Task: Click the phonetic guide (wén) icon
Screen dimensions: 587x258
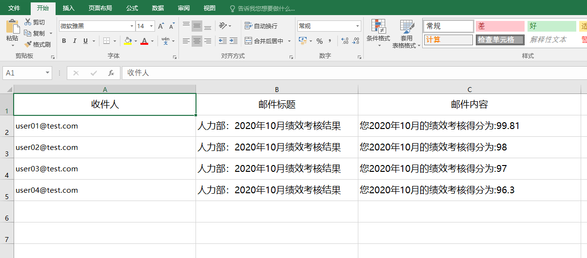Action: click(166, 41)
